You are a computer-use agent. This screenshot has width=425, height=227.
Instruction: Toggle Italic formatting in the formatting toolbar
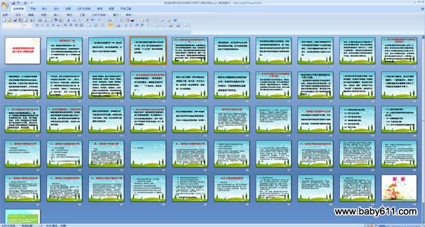click(42, 25)
